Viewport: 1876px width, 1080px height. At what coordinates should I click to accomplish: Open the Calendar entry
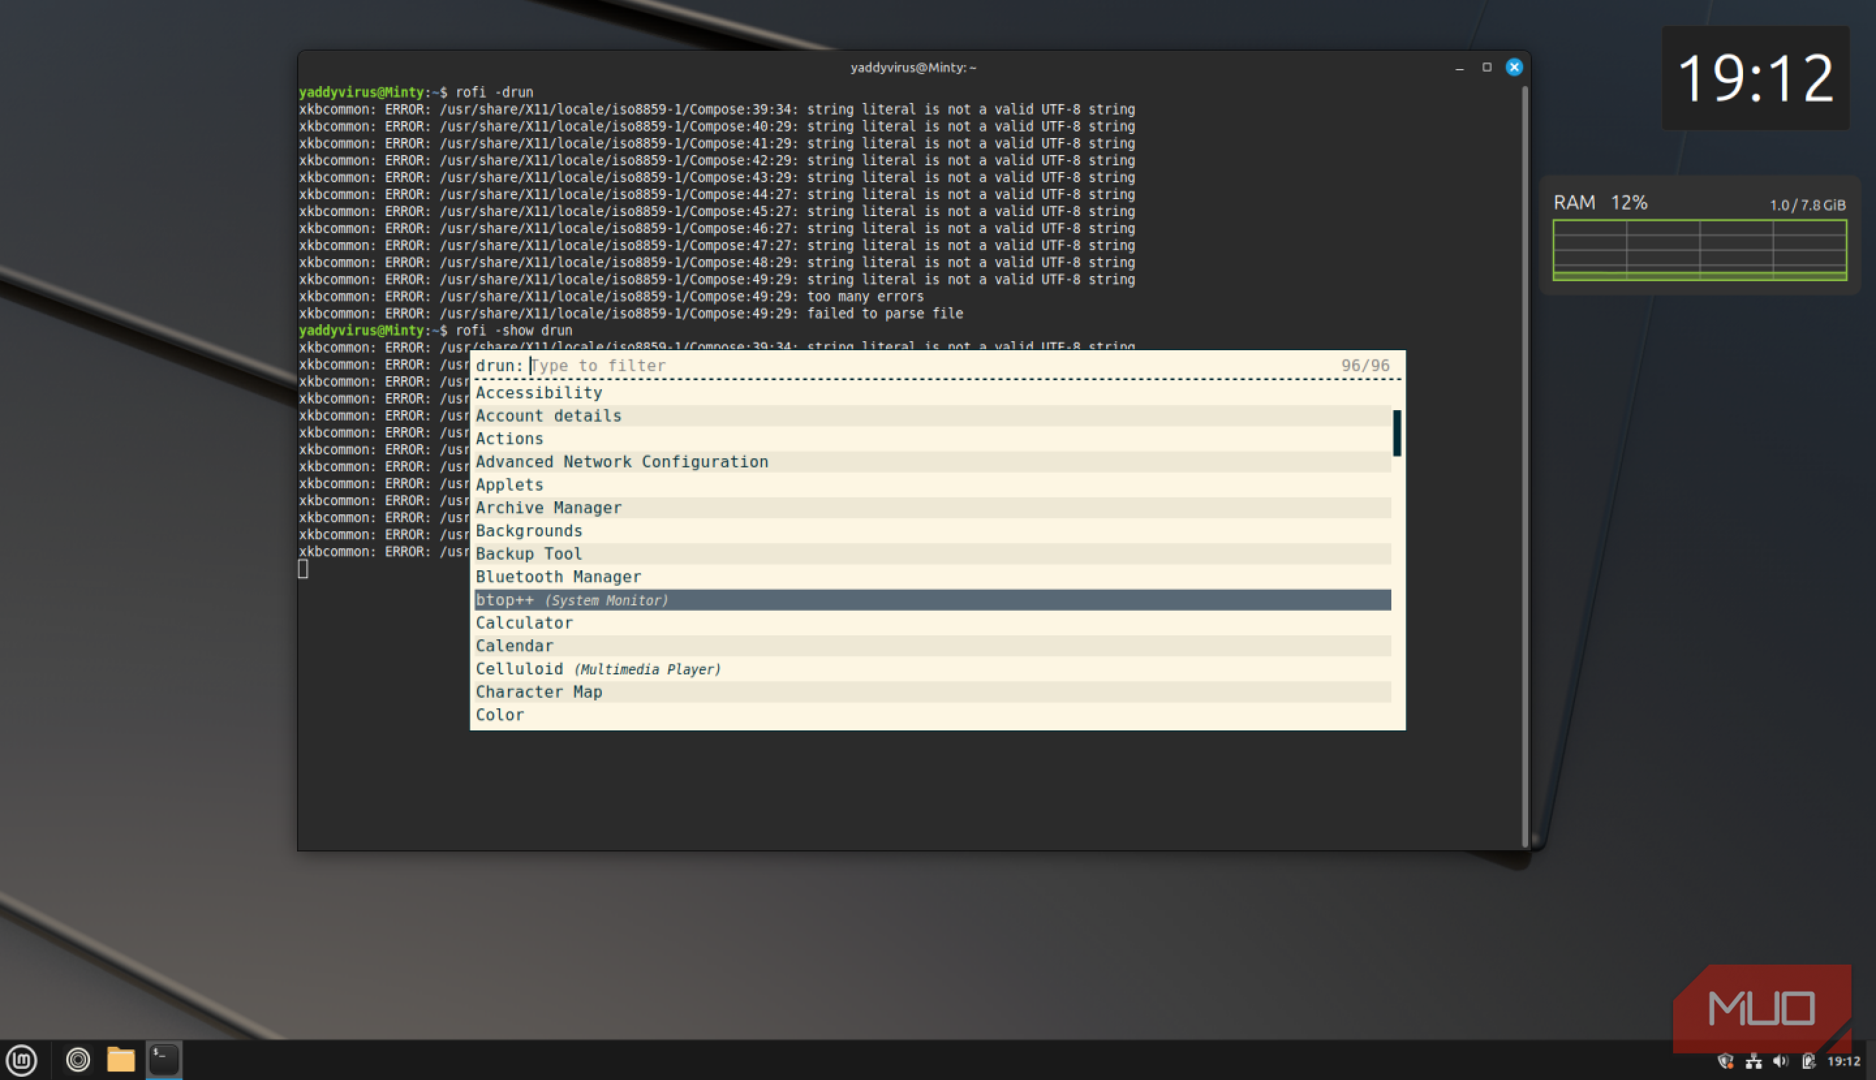coord(933,646)
